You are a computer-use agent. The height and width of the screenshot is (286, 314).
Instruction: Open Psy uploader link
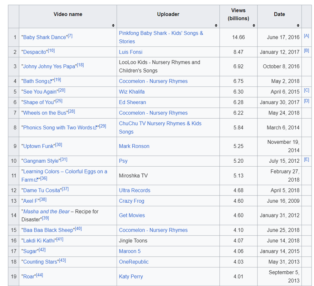[x=123, y=161]
